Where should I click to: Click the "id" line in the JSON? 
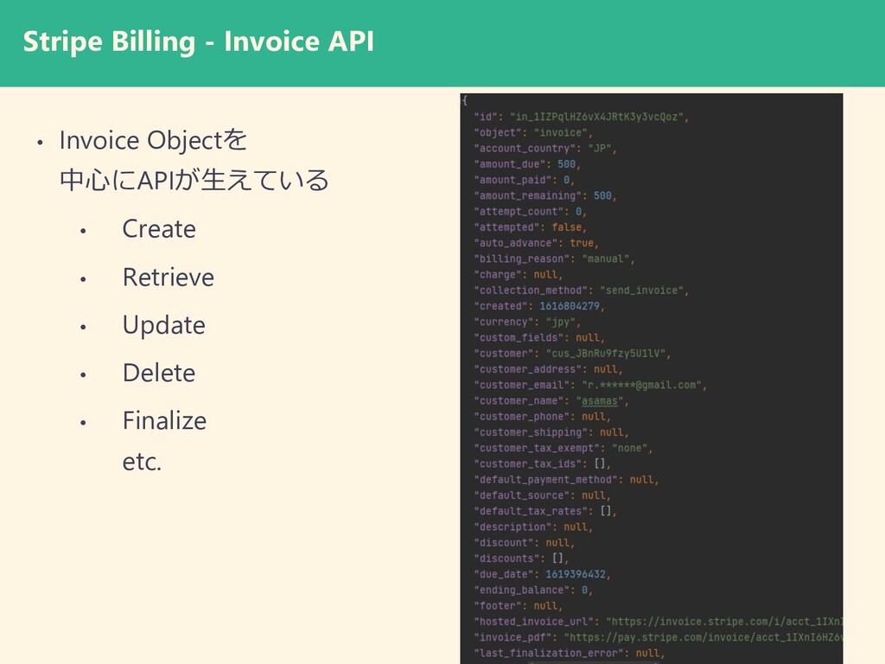pos(582,117)
